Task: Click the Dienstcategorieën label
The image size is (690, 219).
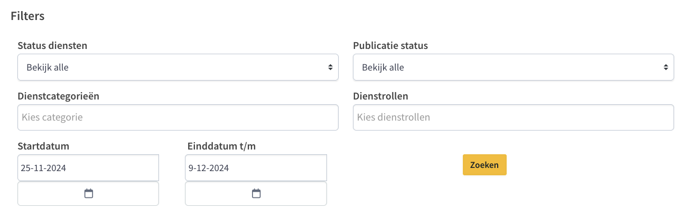Action: click(59, 96)
